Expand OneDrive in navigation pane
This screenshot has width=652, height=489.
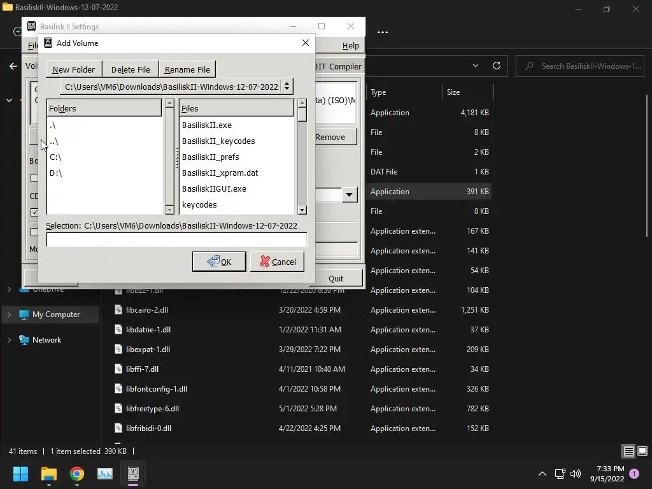[x=9, y=289]
